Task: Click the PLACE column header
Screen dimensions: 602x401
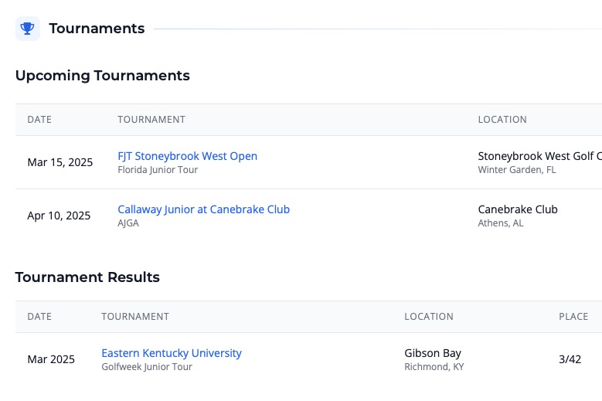Action: (x=573, y=317)
